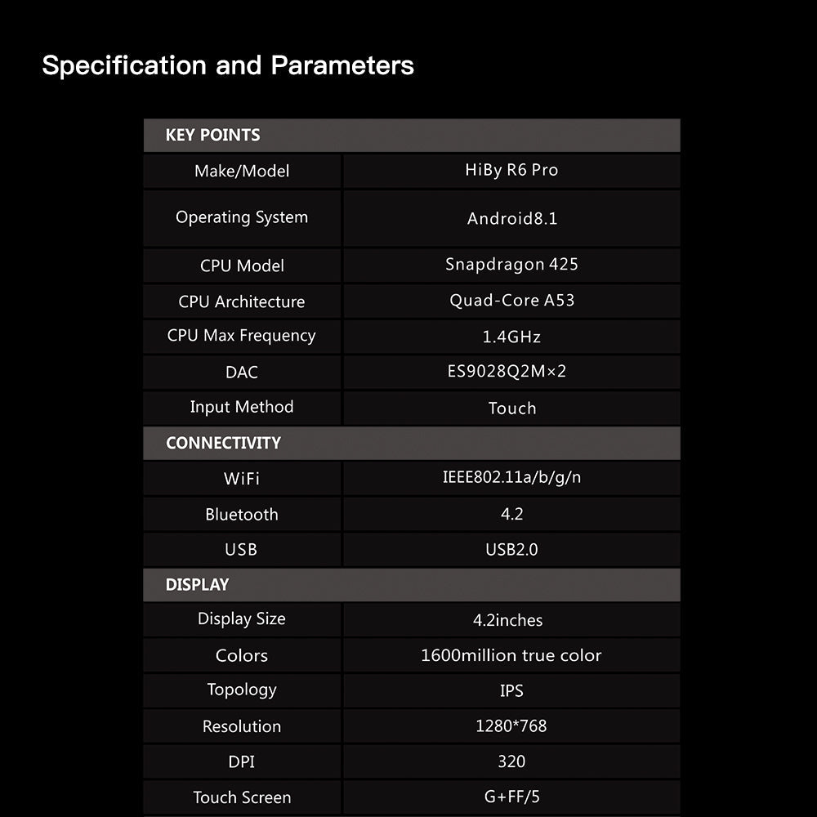Select the DPI row label

point(242,761)
